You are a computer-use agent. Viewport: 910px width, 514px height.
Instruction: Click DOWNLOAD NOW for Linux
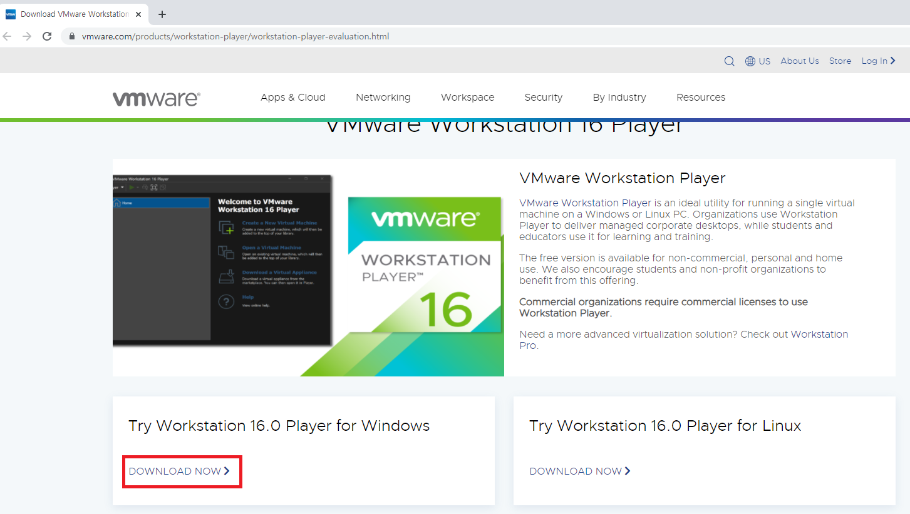pos(580,471)
